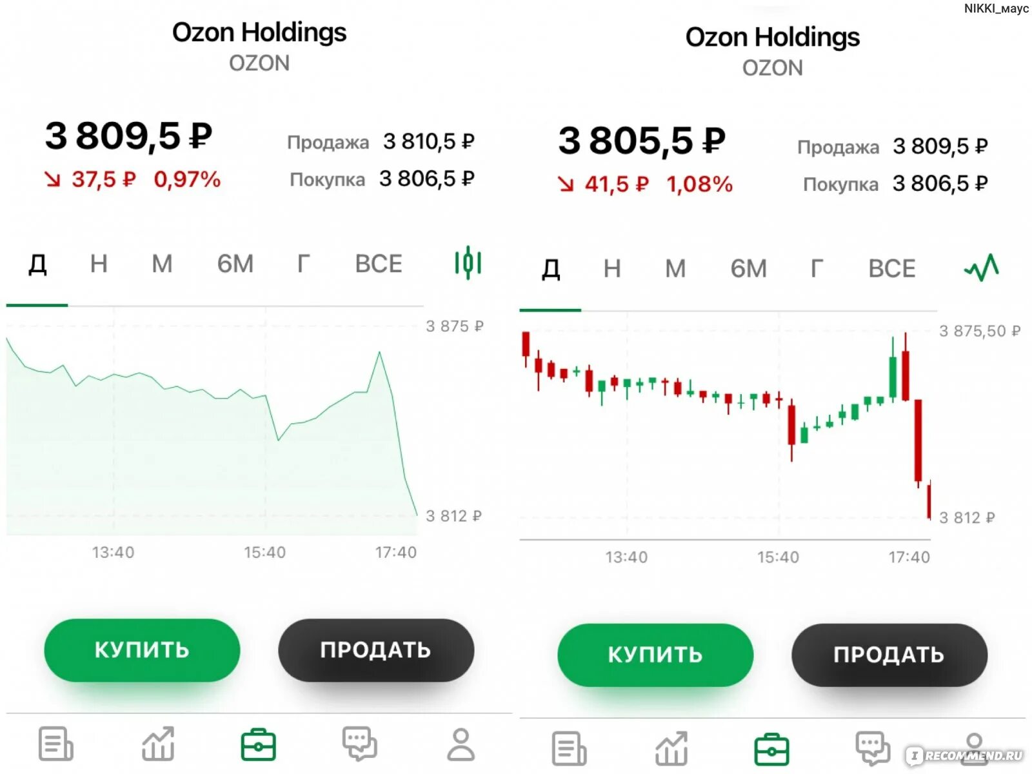The width and height of the screenshot is (1032, 774).
Task: Open market chart icon in left nav
Action: (x=158, y=744)
